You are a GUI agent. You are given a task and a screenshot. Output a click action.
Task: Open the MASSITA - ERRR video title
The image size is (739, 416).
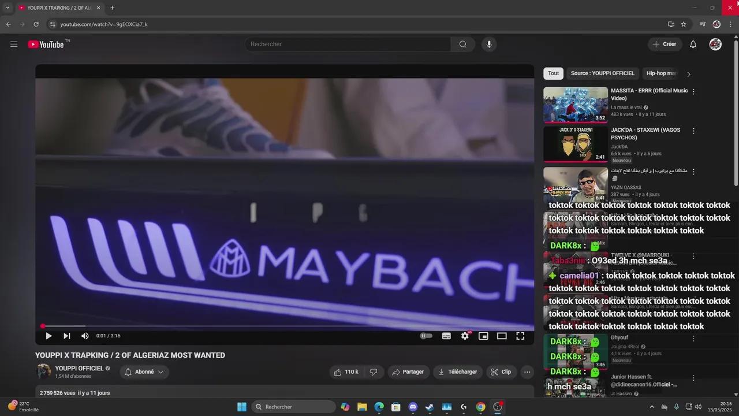tap(650, 94)
